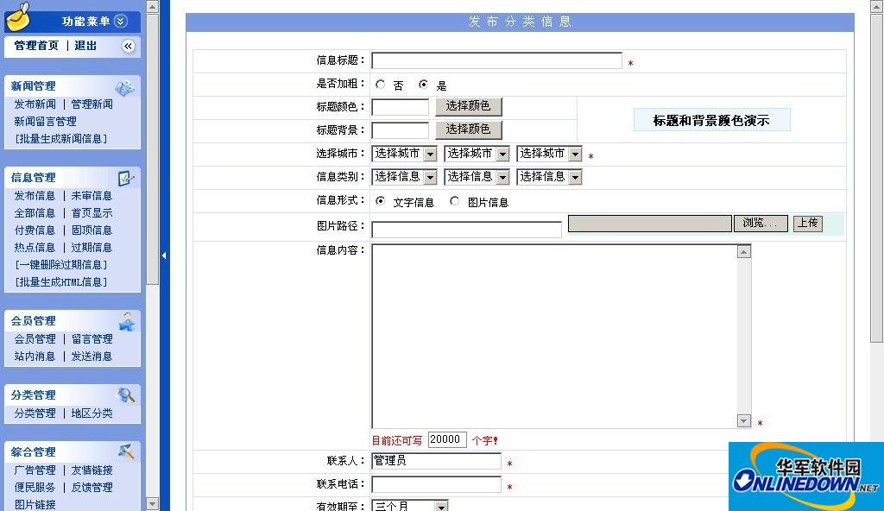Open 首页显示 link

click(92, 213)
